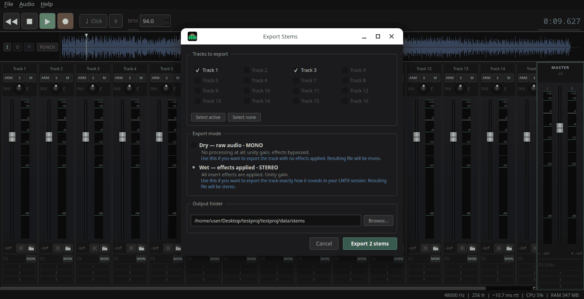584x299 pixels.
Task: Untick the Track 1 export checkbox
Action: click(x=198, y=70)
